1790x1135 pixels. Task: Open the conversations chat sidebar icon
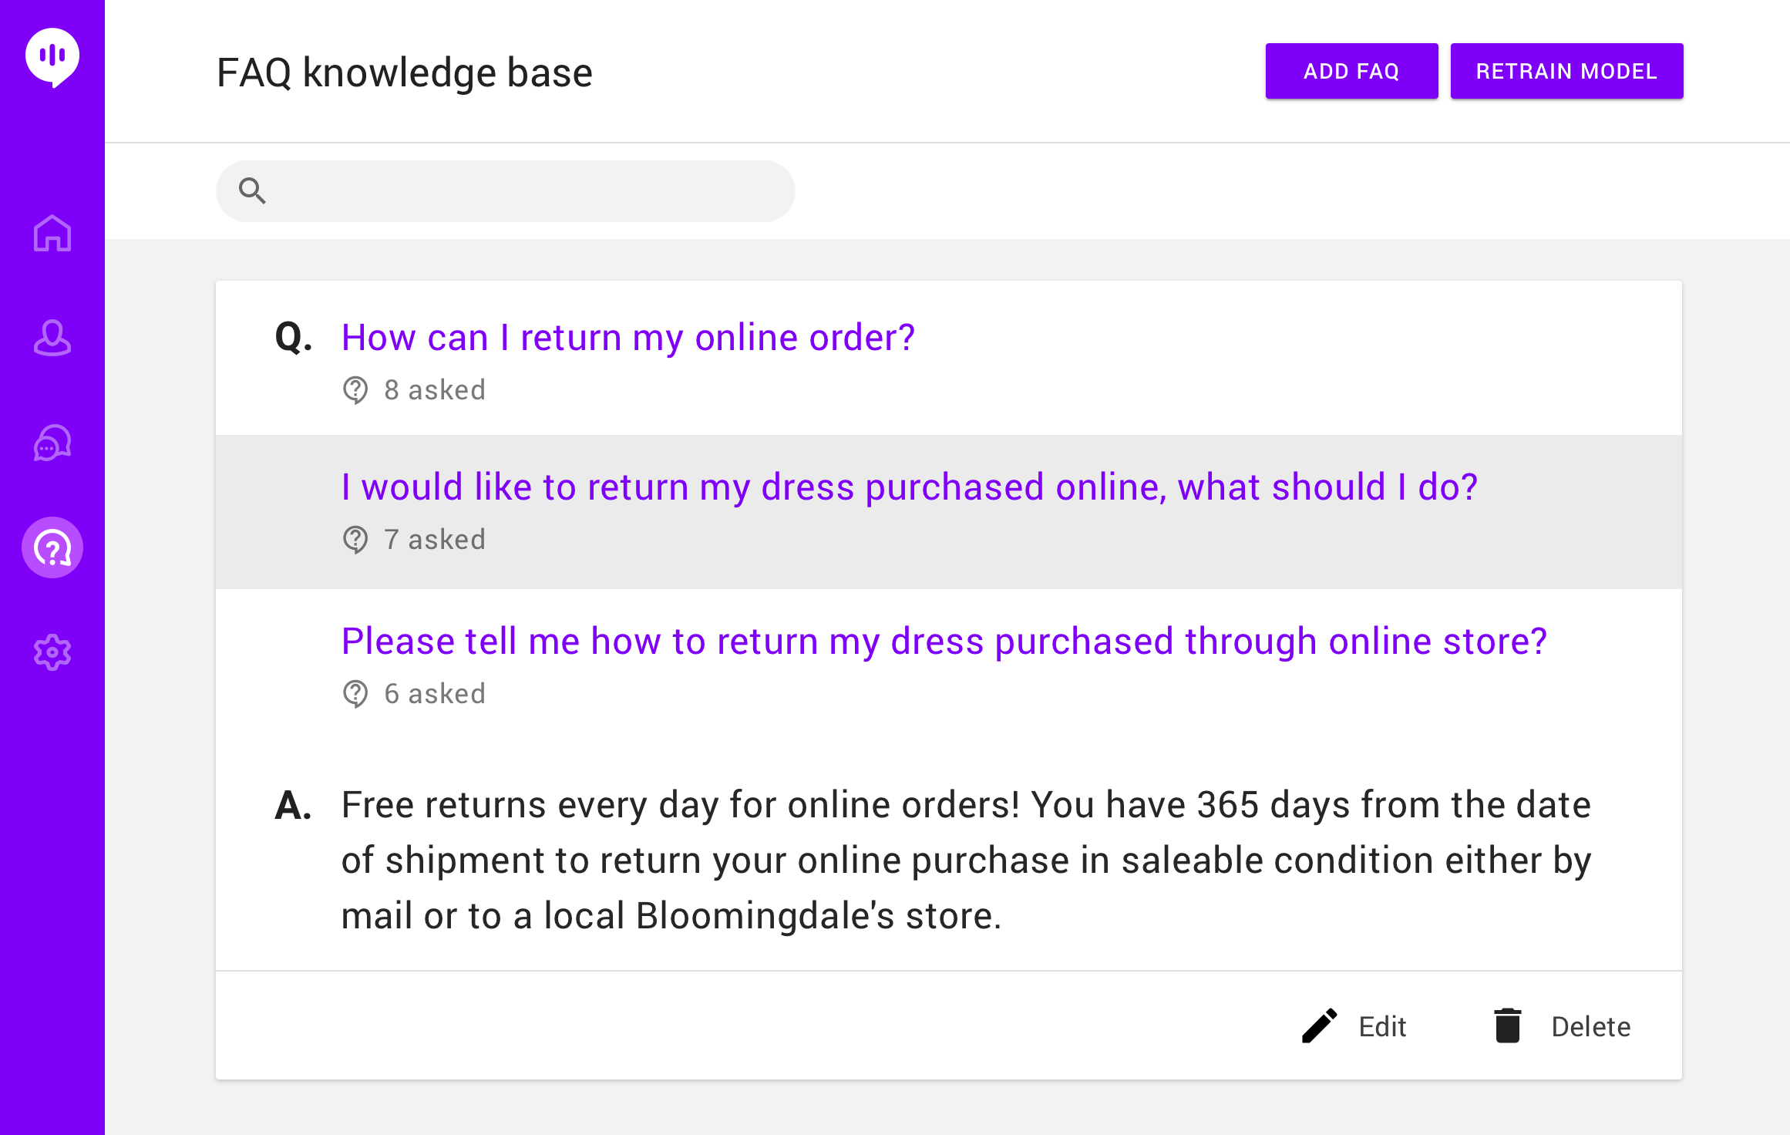click(52, 443)
